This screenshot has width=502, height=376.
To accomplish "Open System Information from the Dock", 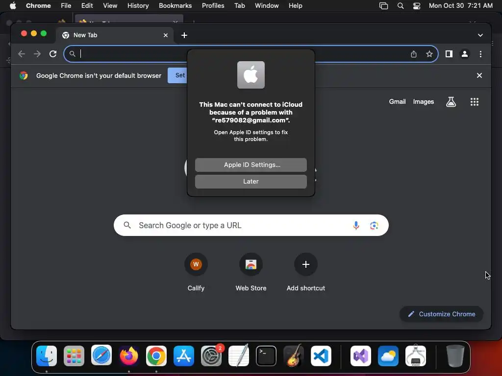I will [x=416, y=355].
